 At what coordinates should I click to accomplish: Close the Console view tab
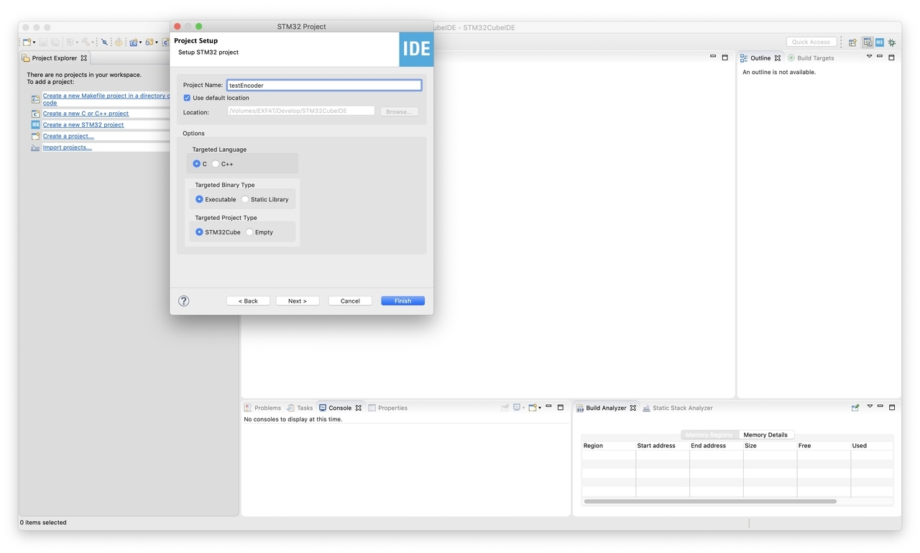(358, 408)
